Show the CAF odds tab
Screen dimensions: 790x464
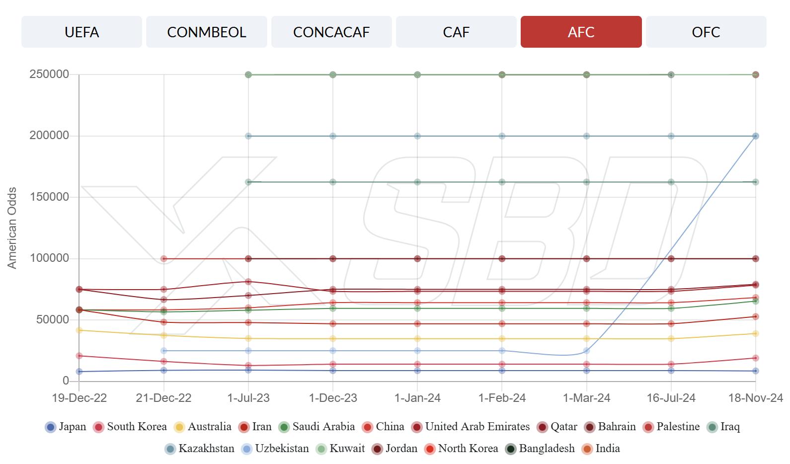point(456,32)
